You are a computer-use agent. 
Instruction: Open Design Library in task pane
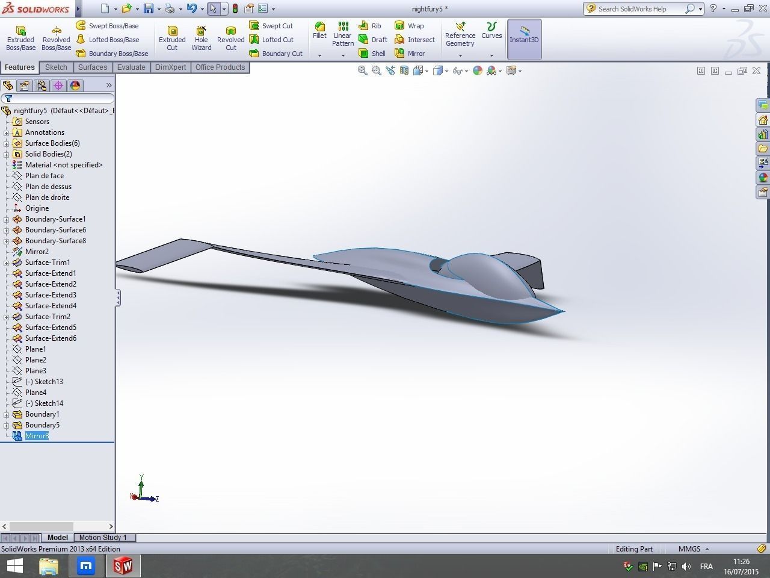[763, 134]
